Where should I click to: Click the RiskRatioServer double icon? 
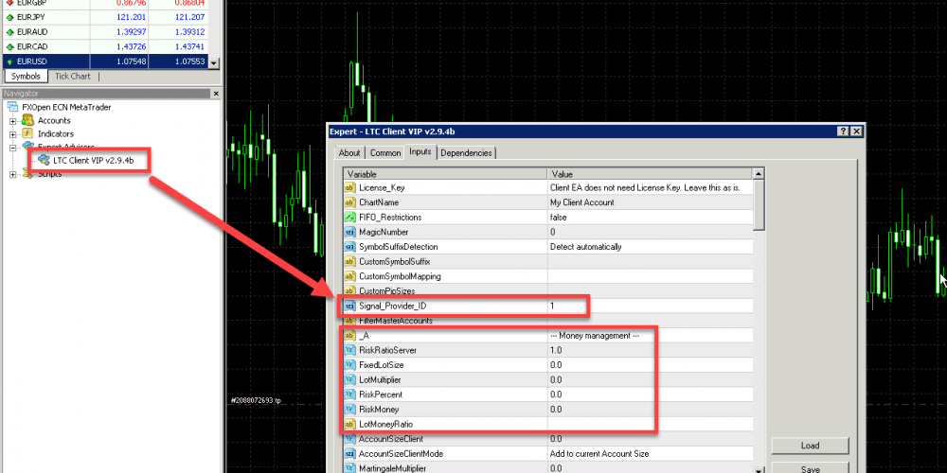pos(350,350)
